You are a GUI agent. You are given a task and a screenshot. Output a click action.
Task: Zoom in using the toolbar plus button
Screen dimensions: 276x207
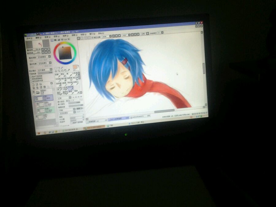116,36
